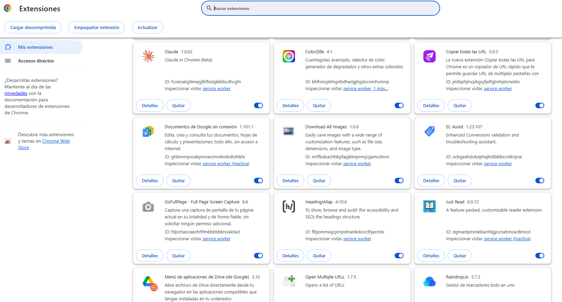Click the Buscar extensiones search field
562x302 pixels.
(x=321, y=8)
